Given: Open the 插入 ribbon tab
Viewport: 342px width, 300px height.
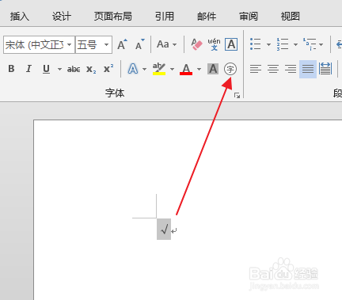Looking at the screenshot, I should (19, 17).
